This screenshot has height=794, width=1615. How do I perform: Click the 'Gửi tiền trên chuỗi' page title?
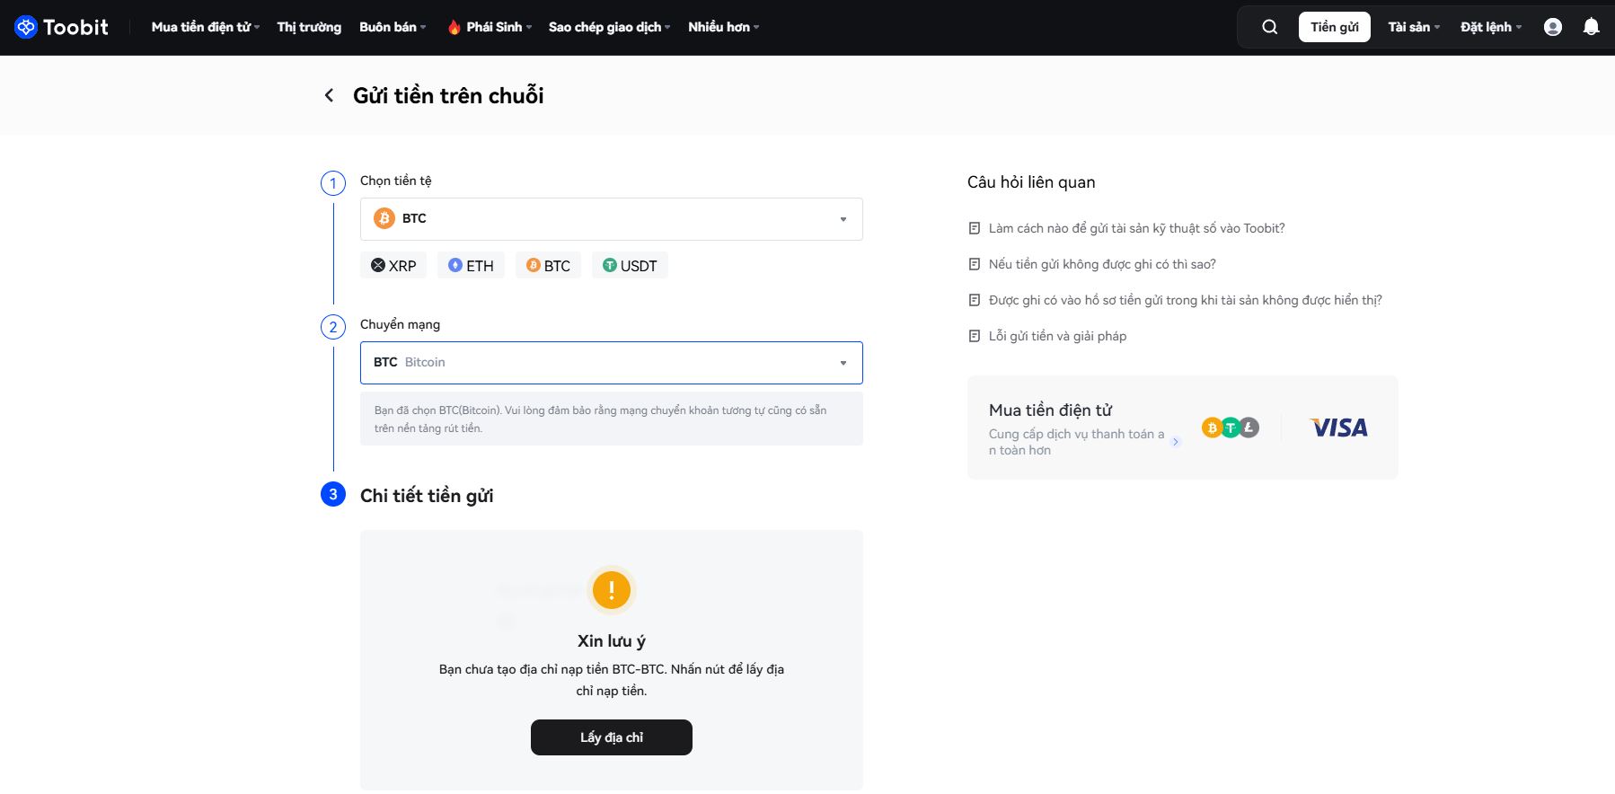click(448, 95)
